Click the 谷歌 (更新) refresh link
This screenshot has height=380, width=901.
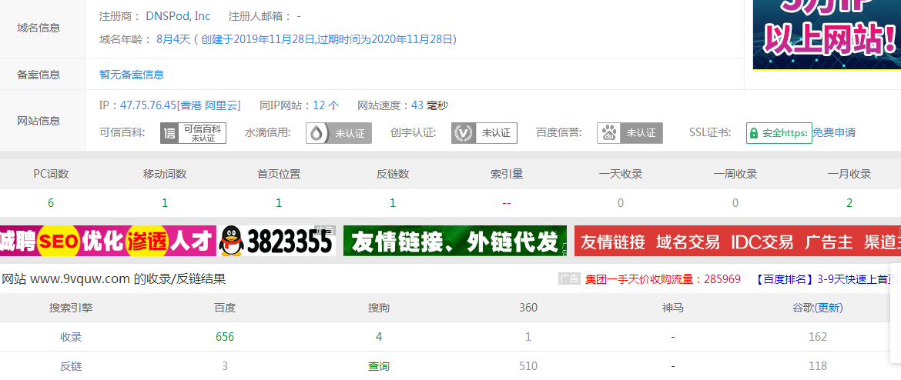[x=829, y=308]
